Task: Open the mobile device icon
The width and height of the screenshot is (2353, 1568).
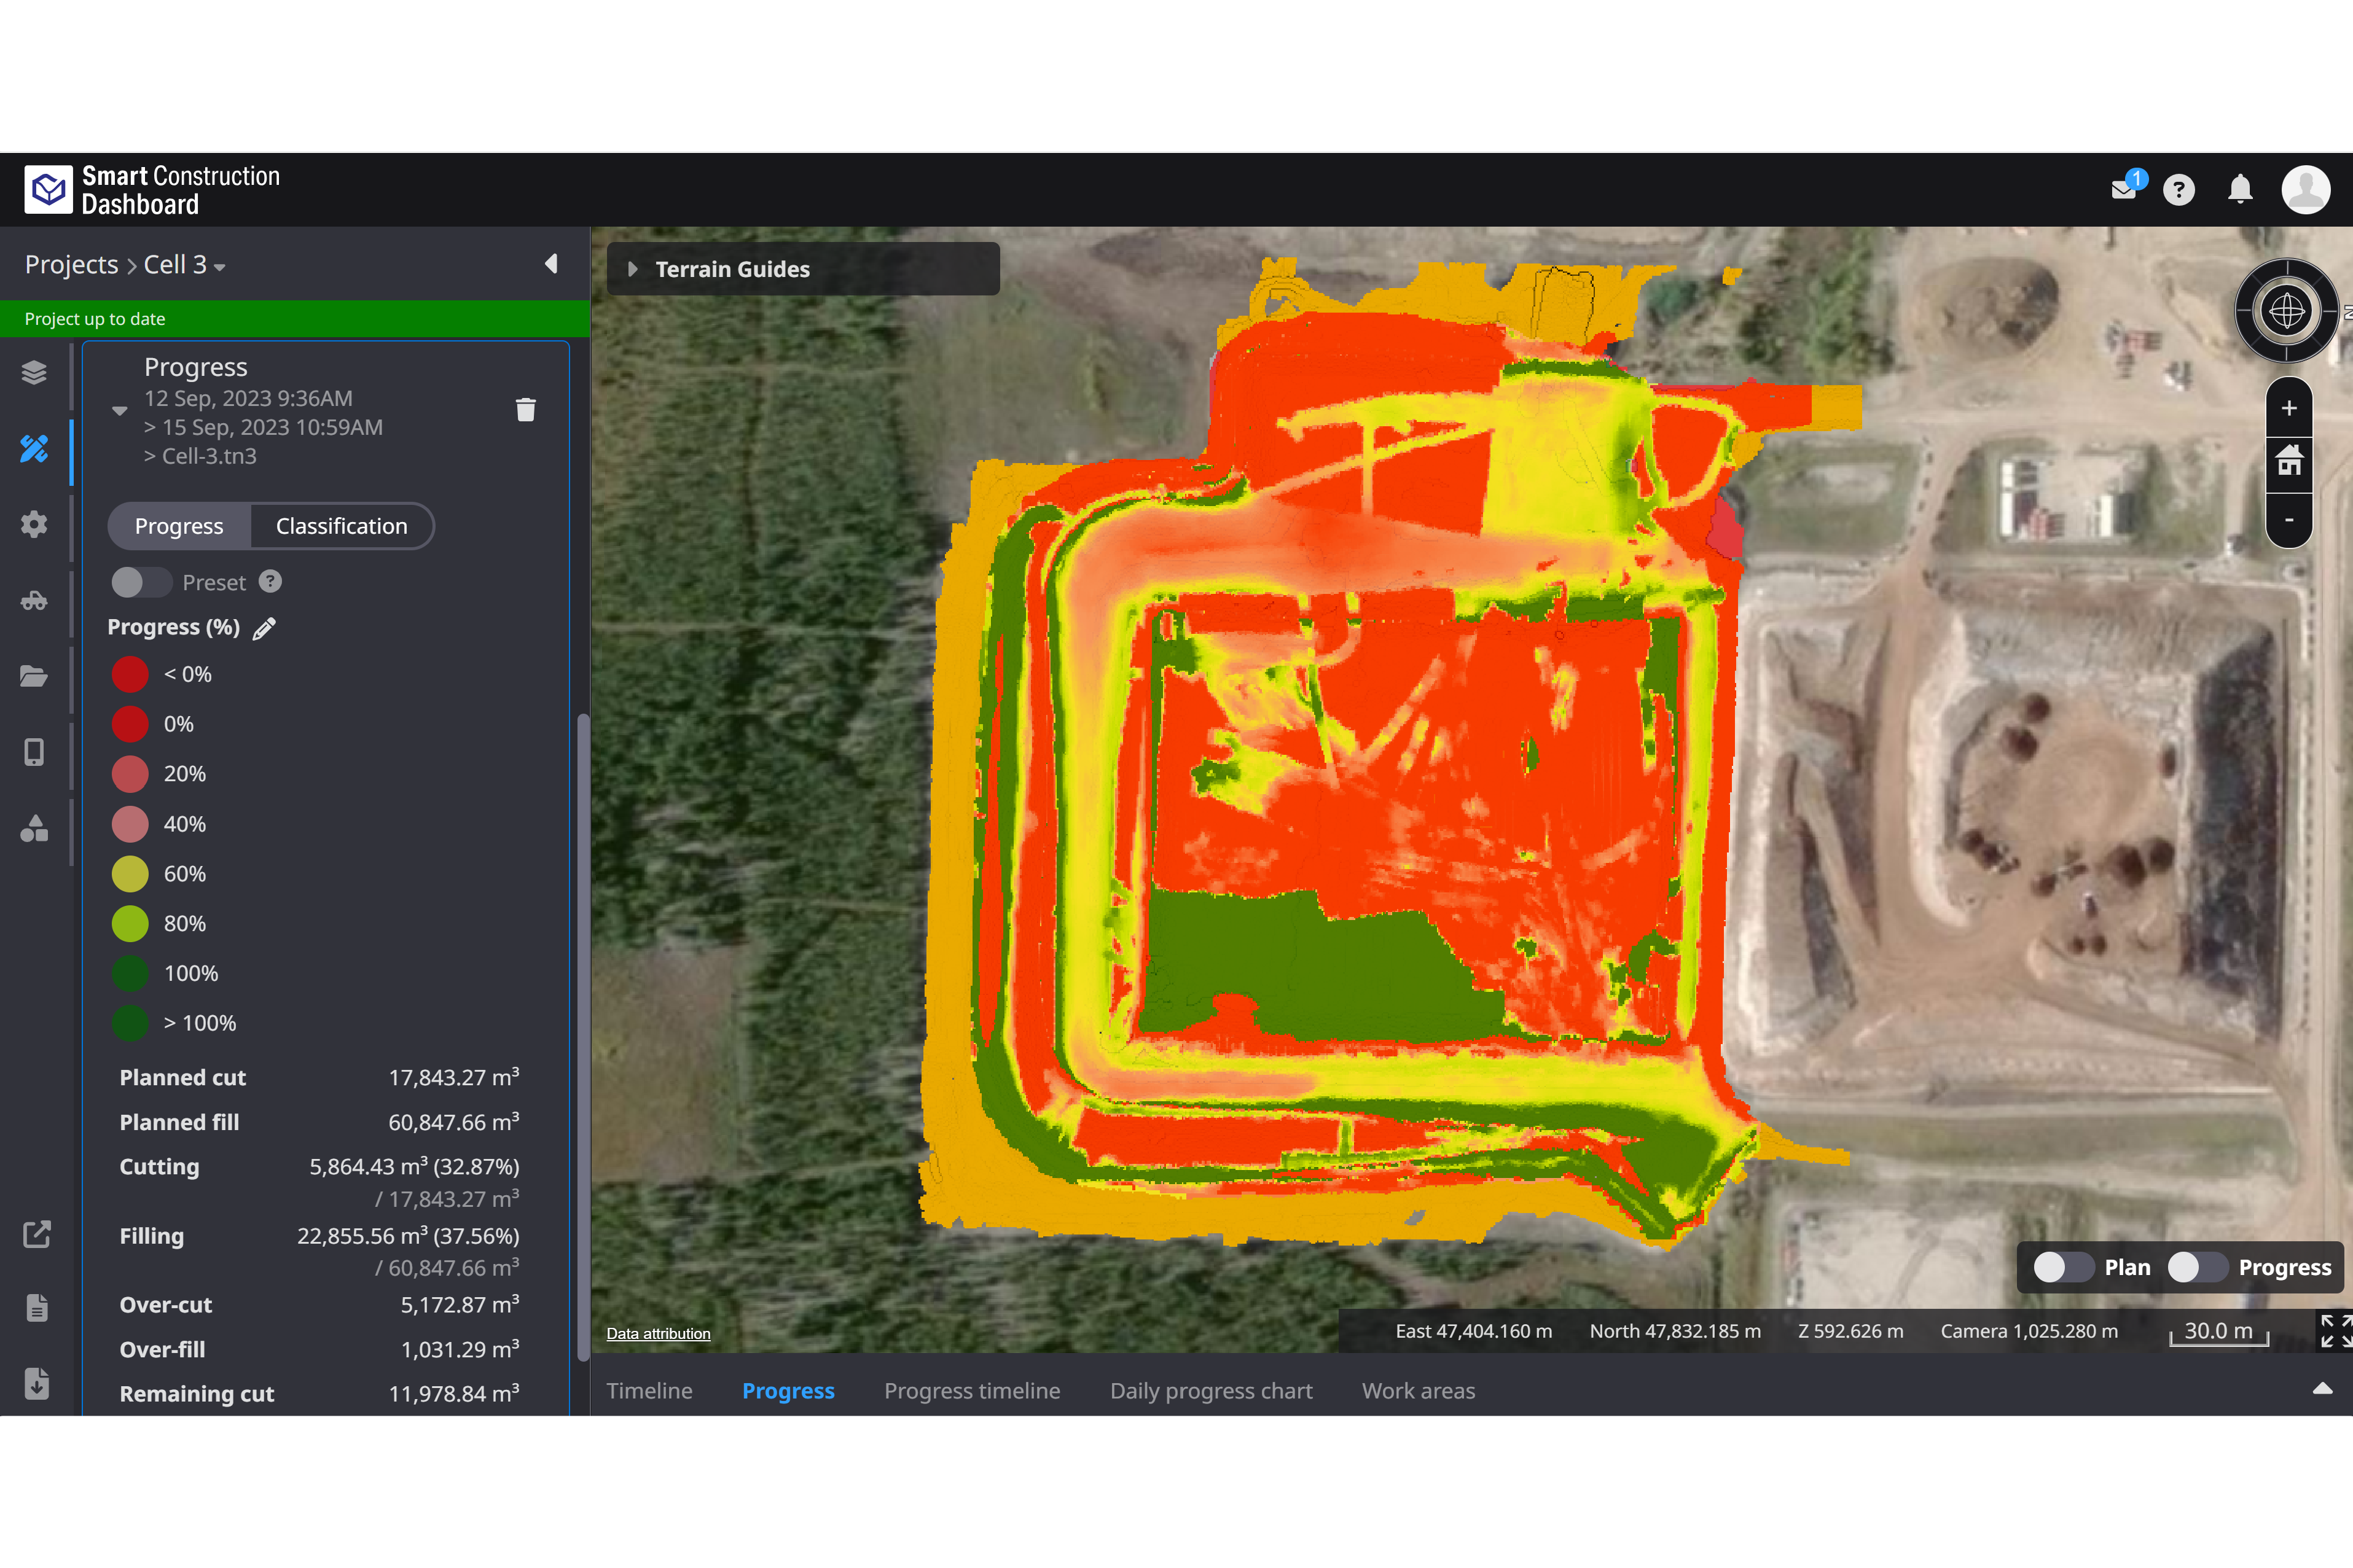Action: tap(34, 752)
